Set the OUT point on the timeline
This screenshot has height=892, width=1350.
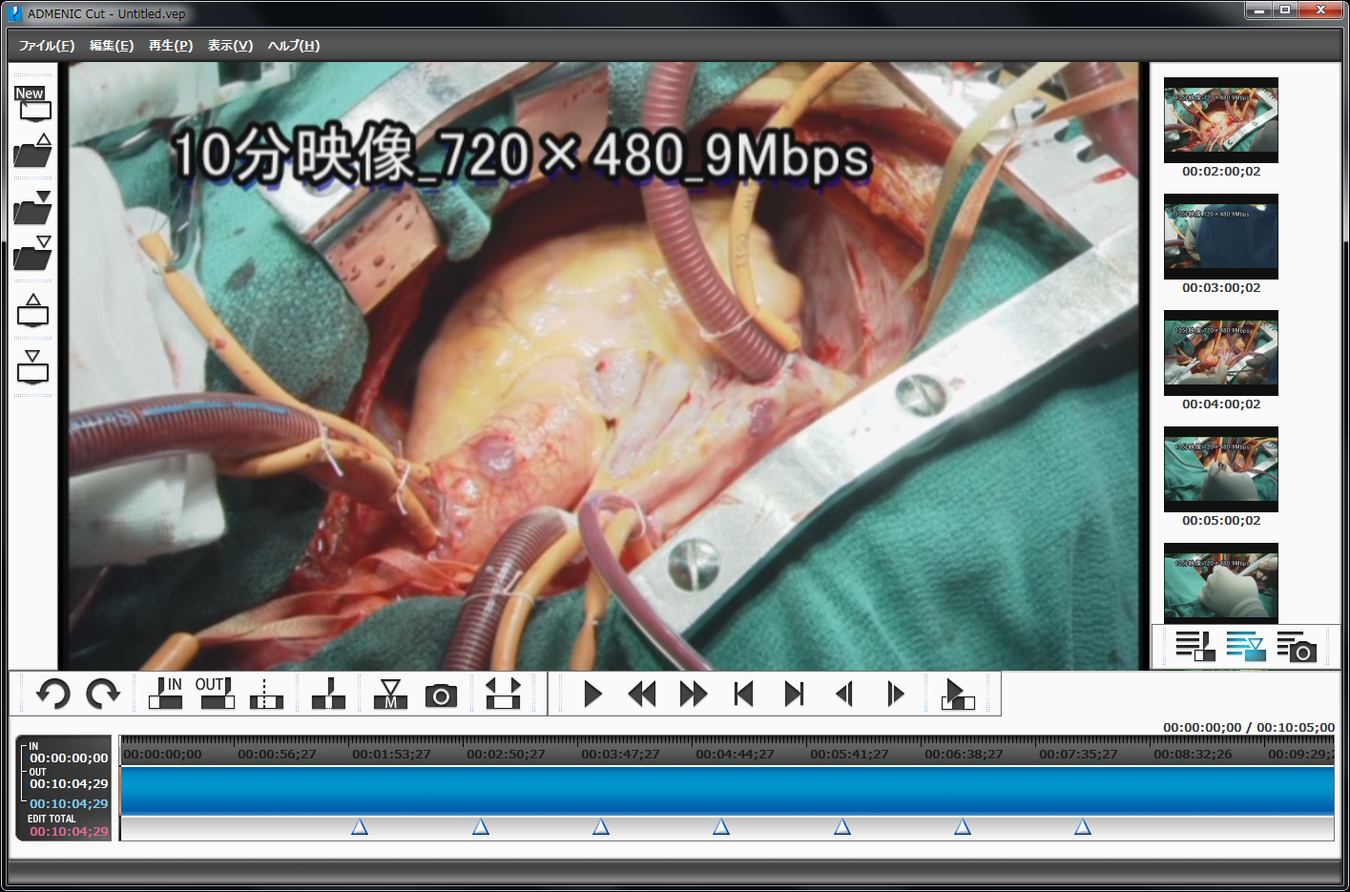(x=216, y=694)
